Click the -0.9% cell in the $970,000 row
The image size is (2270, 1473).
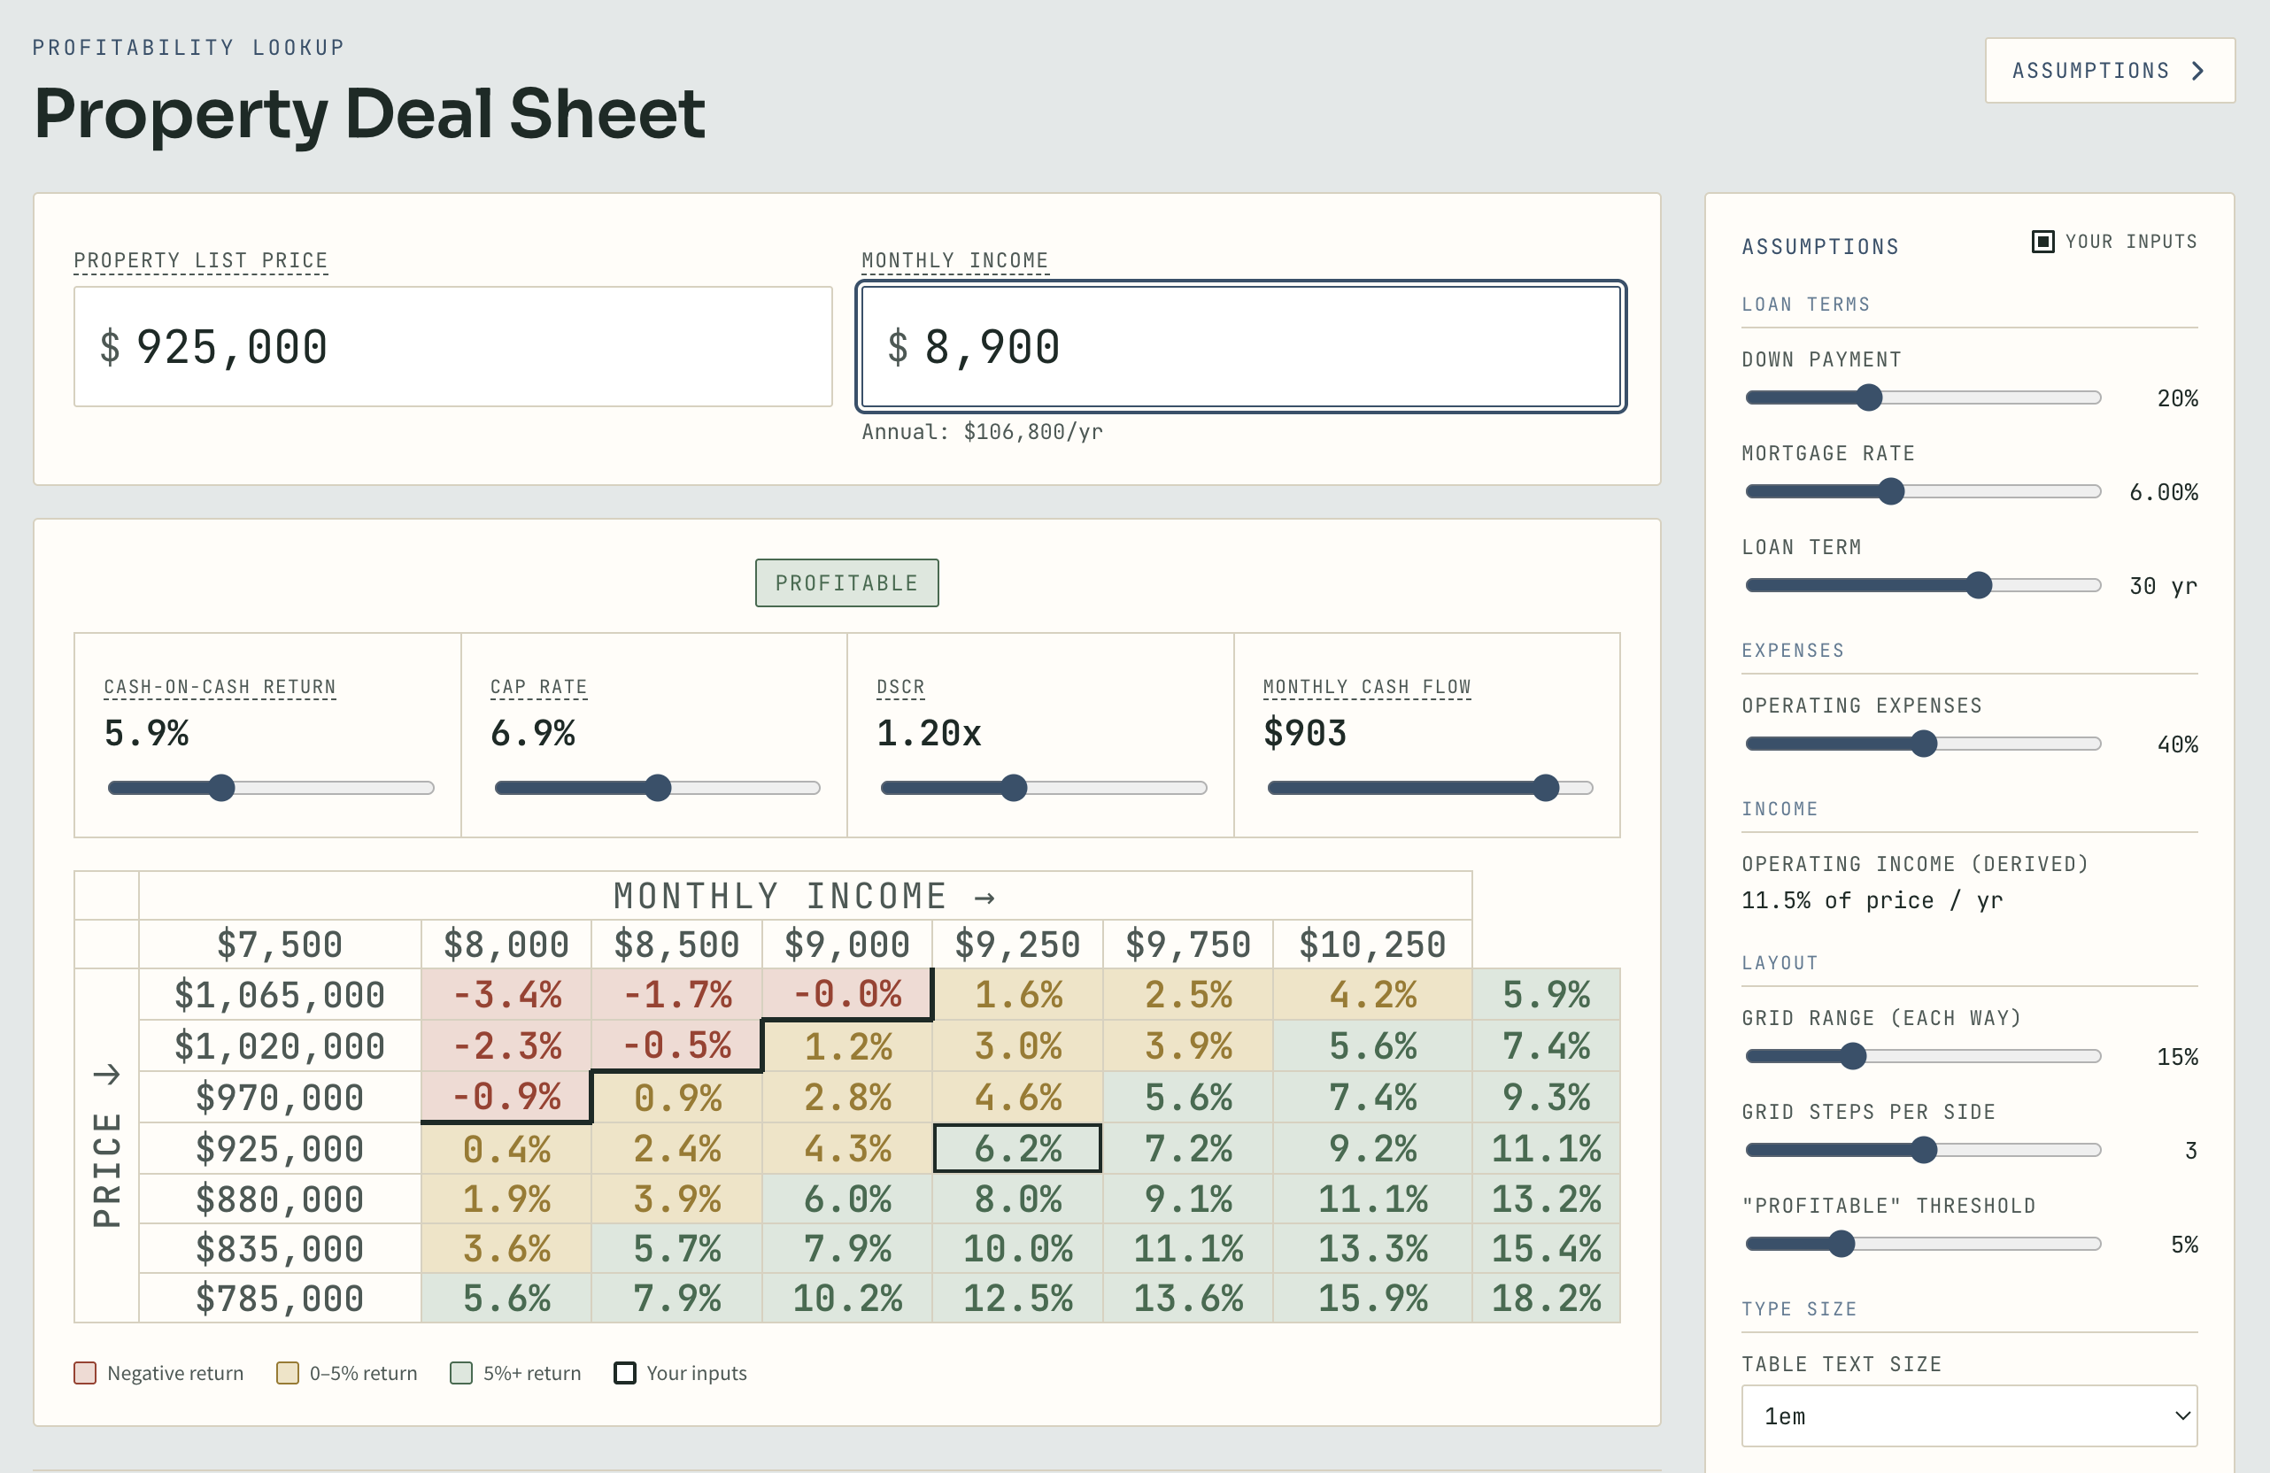coord(506,1097)
